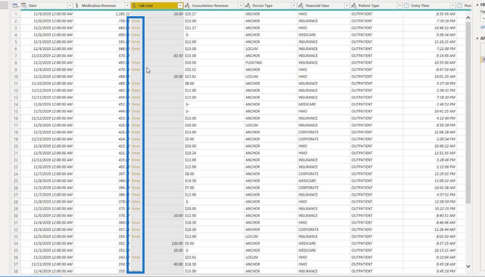Click Error cell in row 9 Lab Cost

tap(136, 70)
